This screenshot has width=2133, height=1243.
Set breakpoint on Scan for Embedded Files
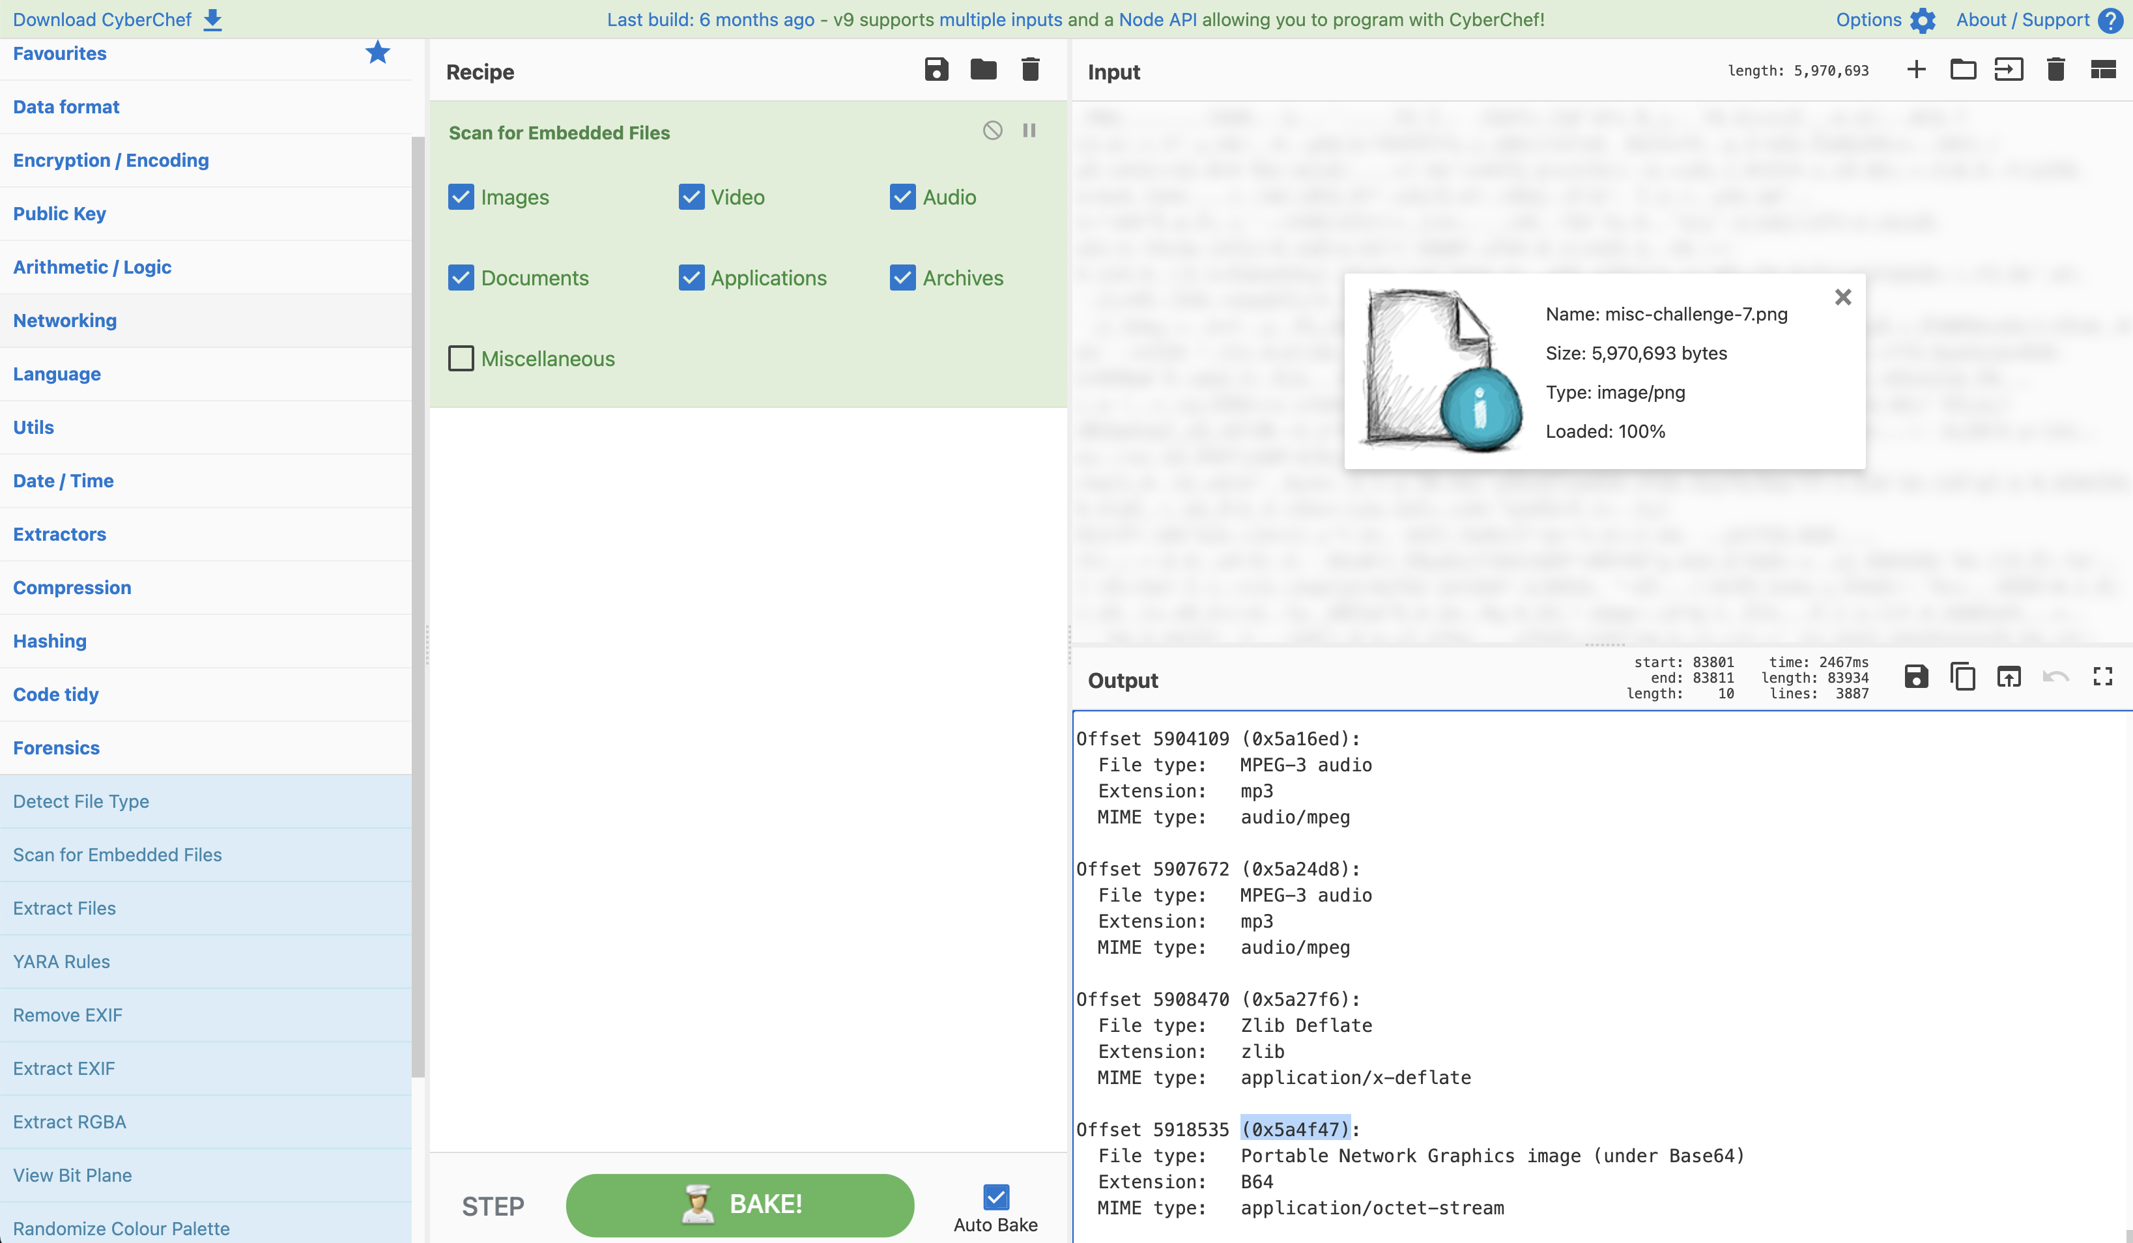point(1029,130)
